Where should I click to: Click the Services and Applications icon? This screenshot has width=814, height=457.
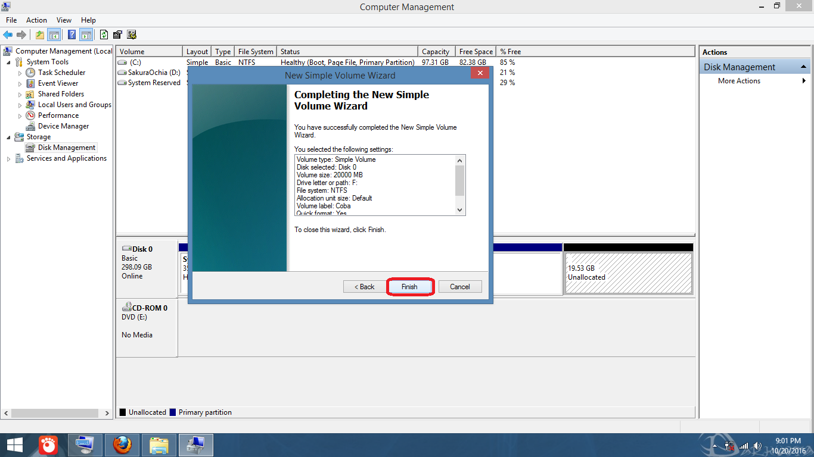19,158
